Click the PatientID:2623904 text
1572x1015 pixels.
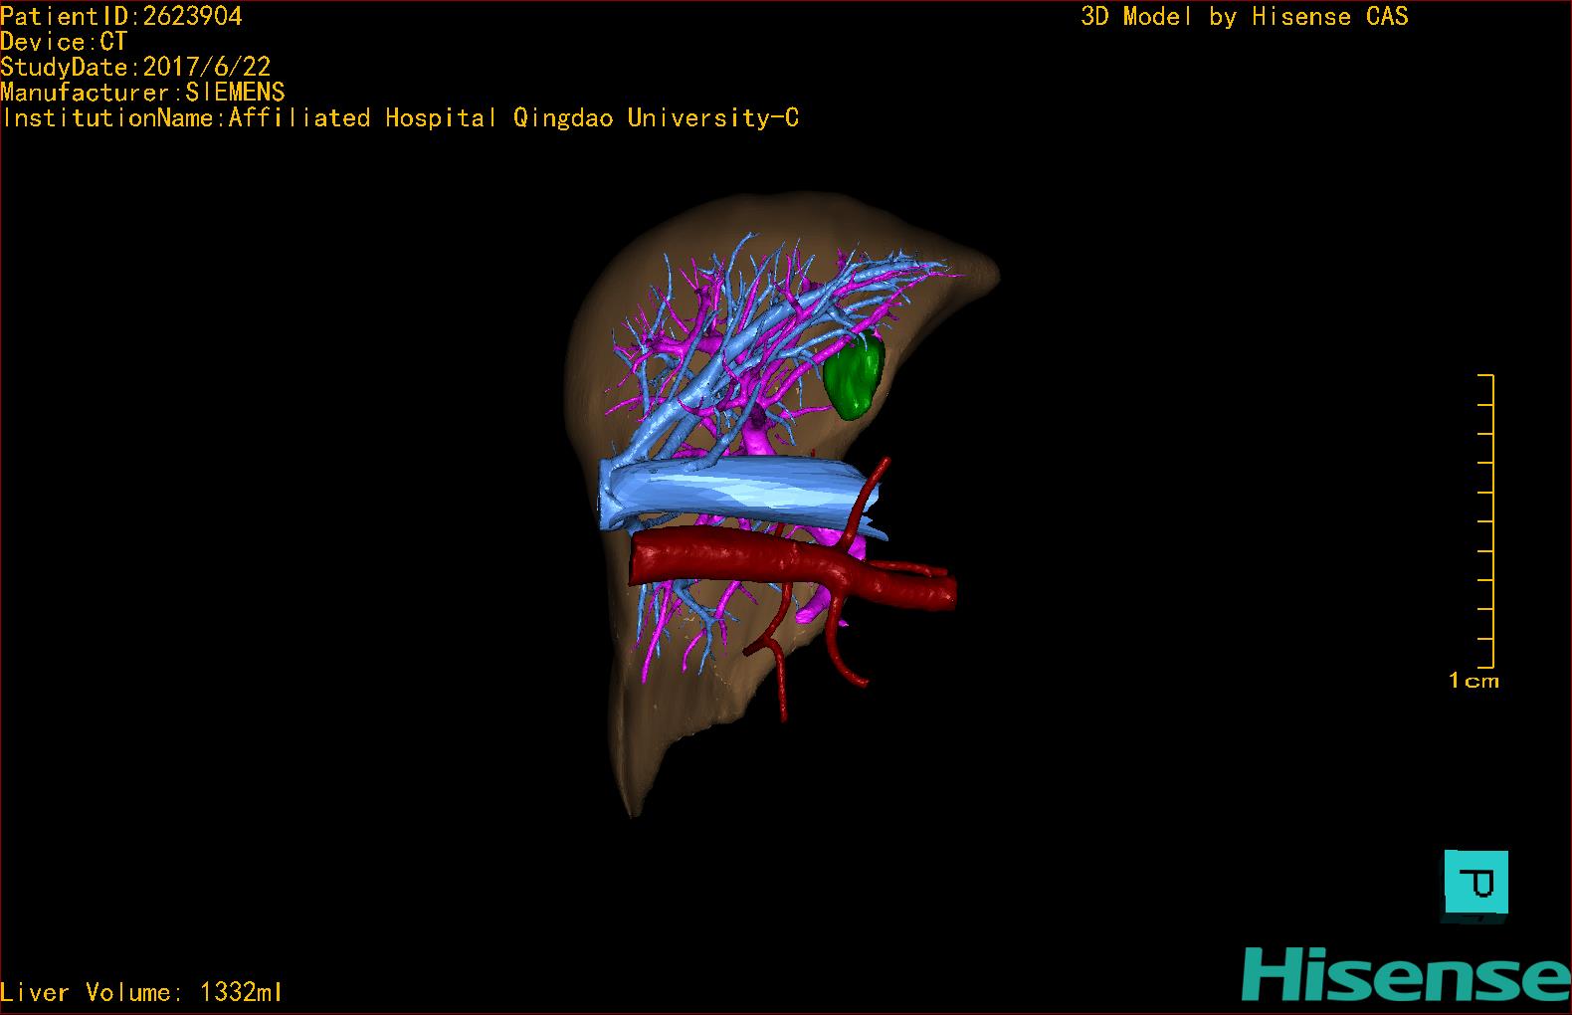point(121,16)
